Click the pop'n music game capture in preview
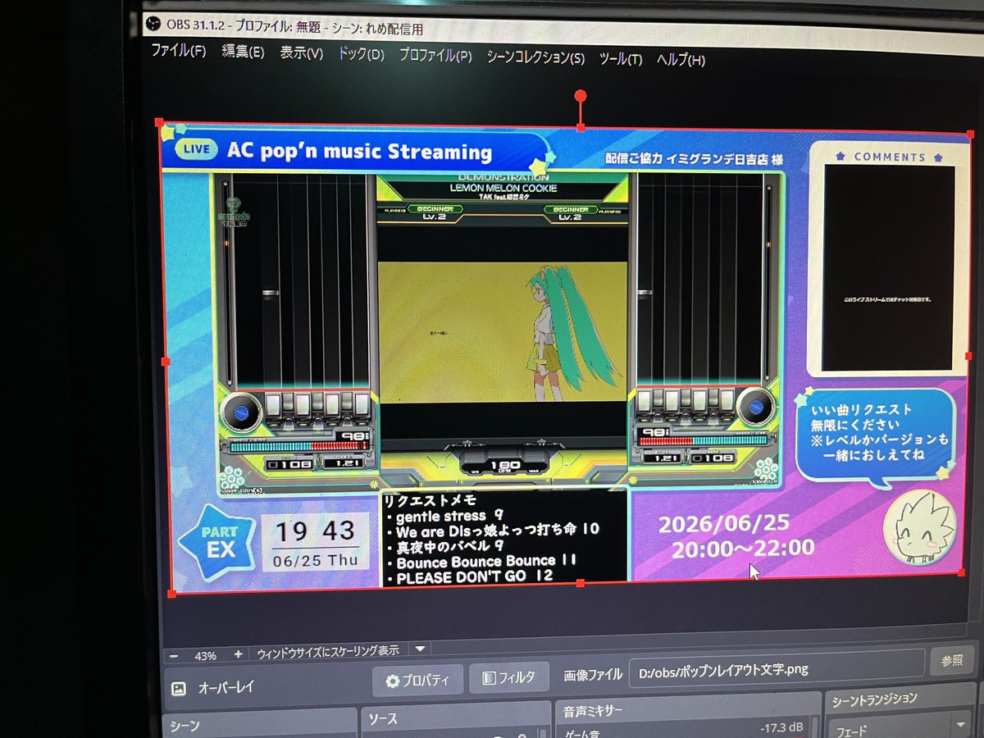Screen dimensions: 984x738 (500, 332)
